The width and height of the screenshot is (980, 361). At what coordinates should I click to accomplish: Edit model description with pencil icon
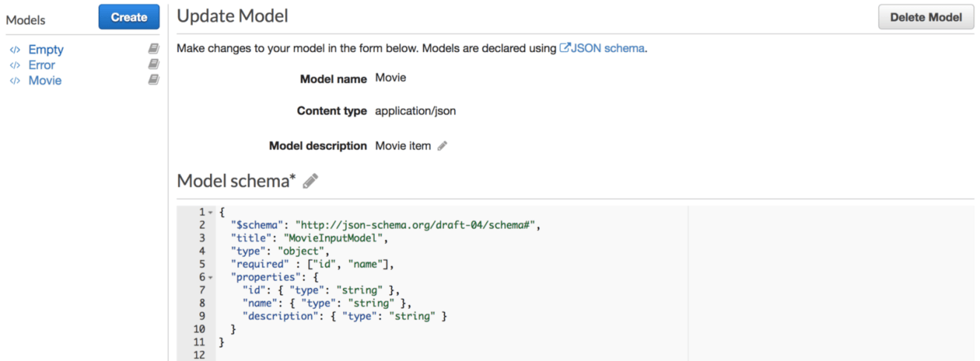[442, 146]
